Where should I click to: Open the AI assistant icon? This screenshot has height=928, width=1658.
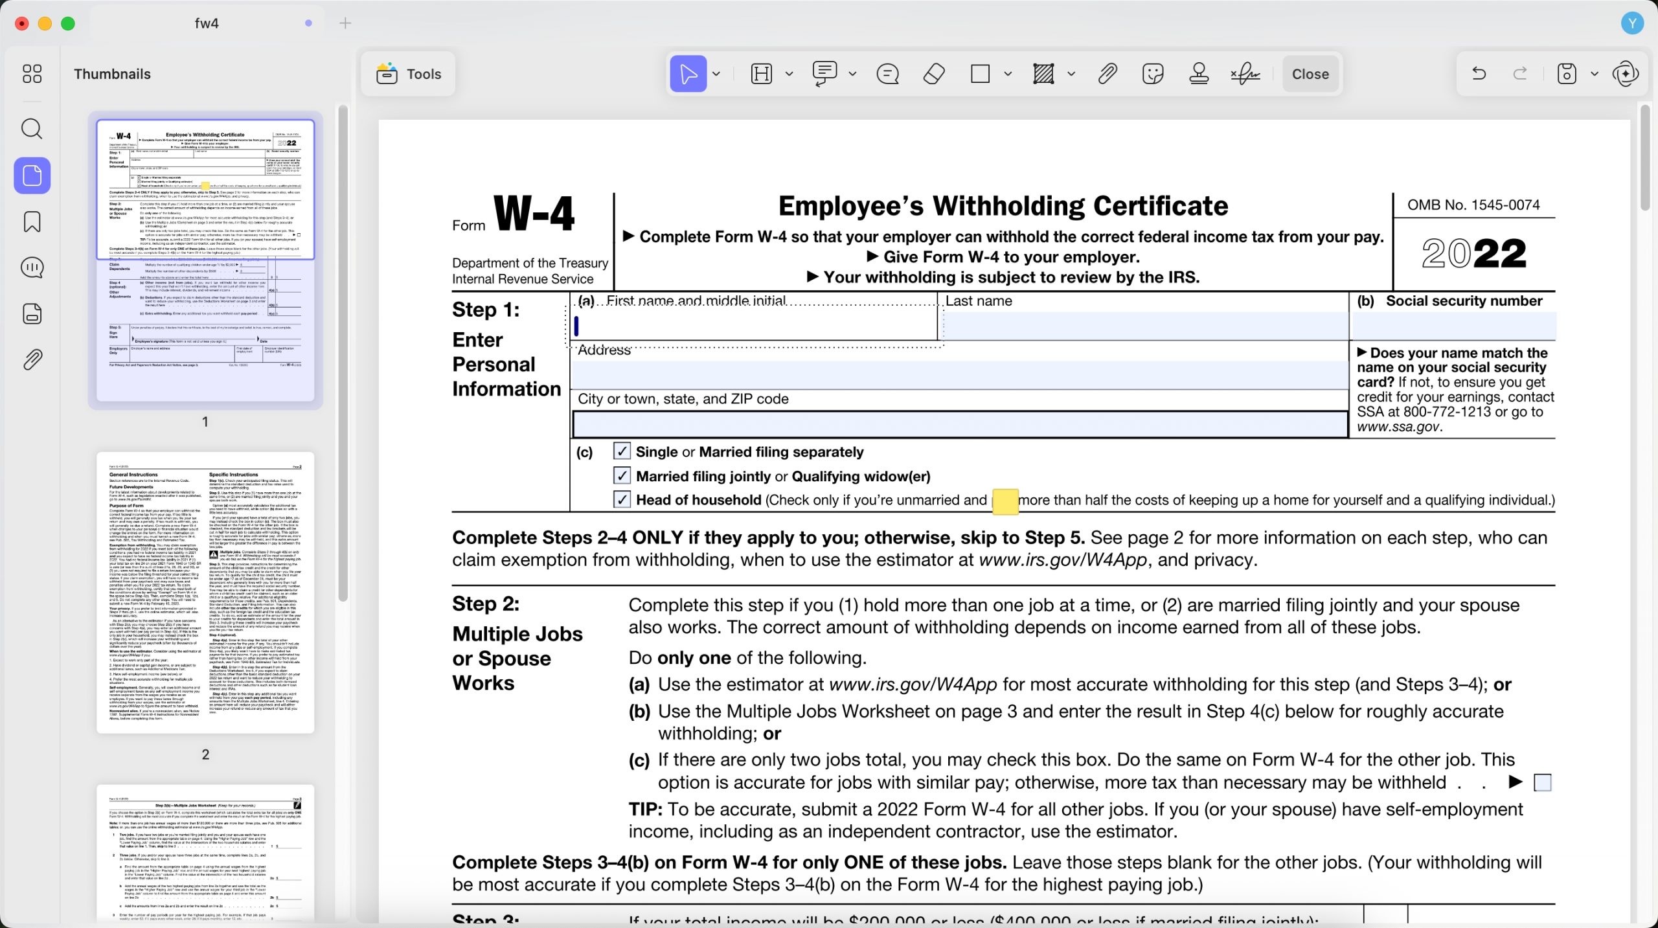pyautogui.click(x=1626, y=74)
